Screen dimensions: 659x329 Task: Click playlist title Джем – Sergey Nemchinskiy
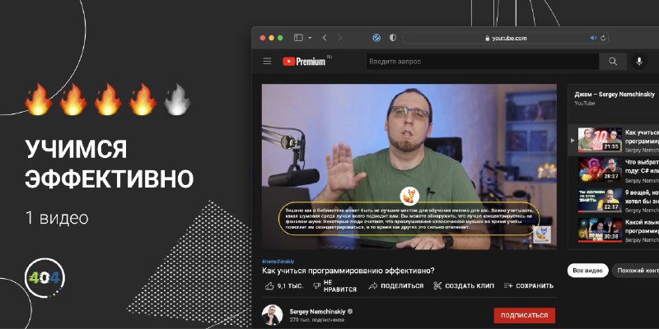pos(615,95)
